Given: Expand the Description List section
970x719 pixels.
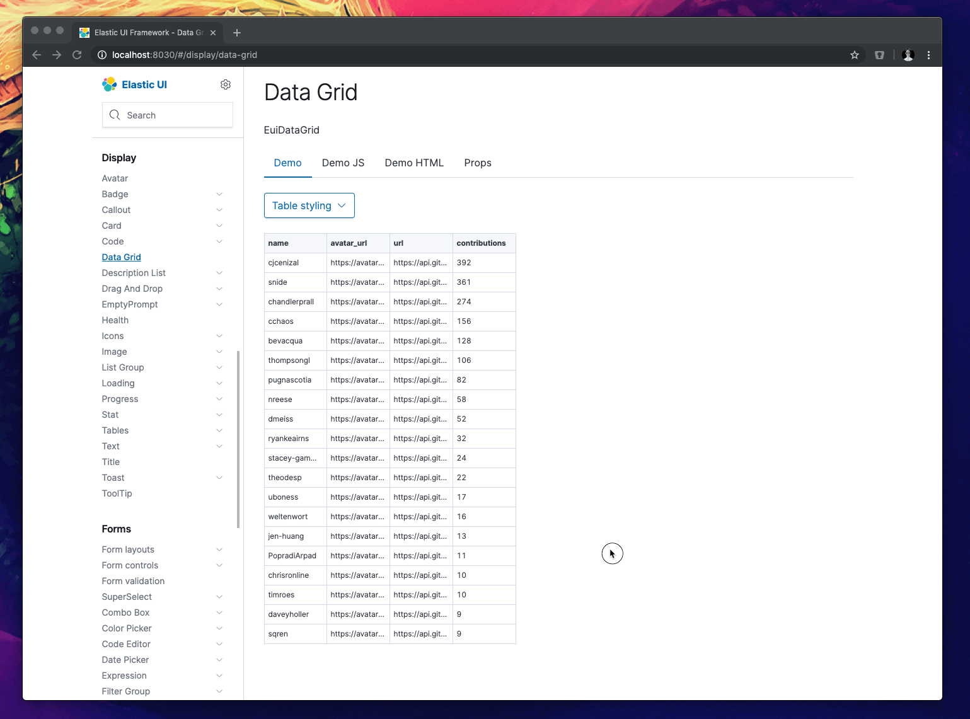Looking at the screenshot, I should coord(219,273).
